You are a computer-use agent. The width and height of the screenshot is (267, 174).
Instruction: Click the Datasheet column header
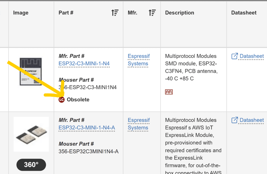pos(244,13)
